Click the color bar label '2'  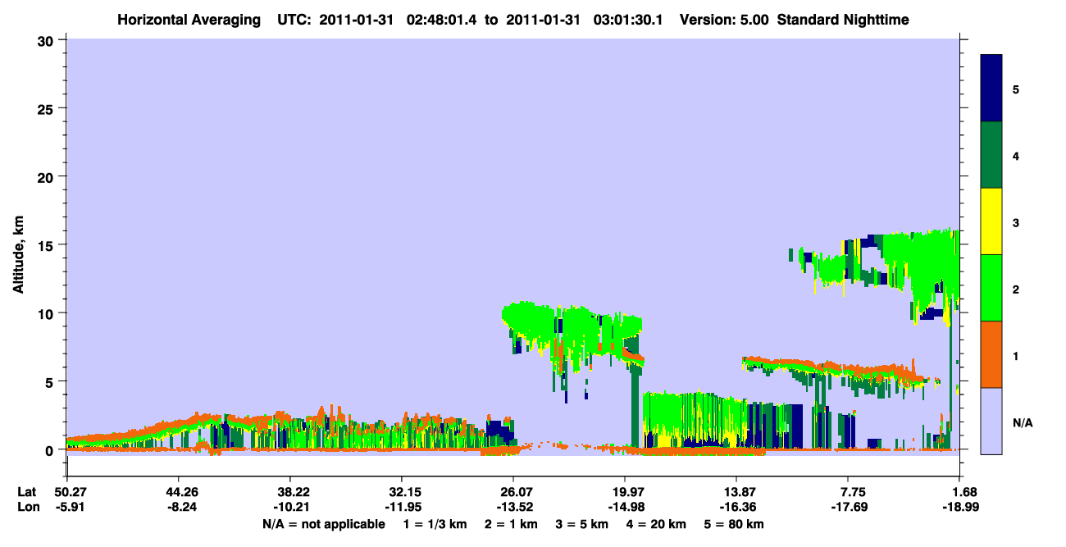[x=1016, y=289]
